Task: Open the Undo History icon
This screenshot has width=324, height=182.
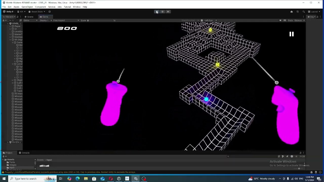Action: [x=298, y=12]
